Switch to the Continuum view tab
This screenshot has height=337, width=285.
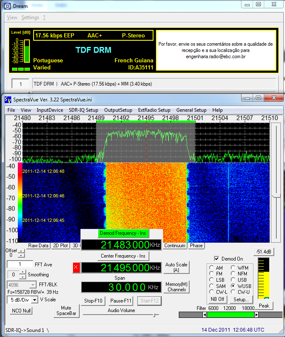click(x=175, y=246)
